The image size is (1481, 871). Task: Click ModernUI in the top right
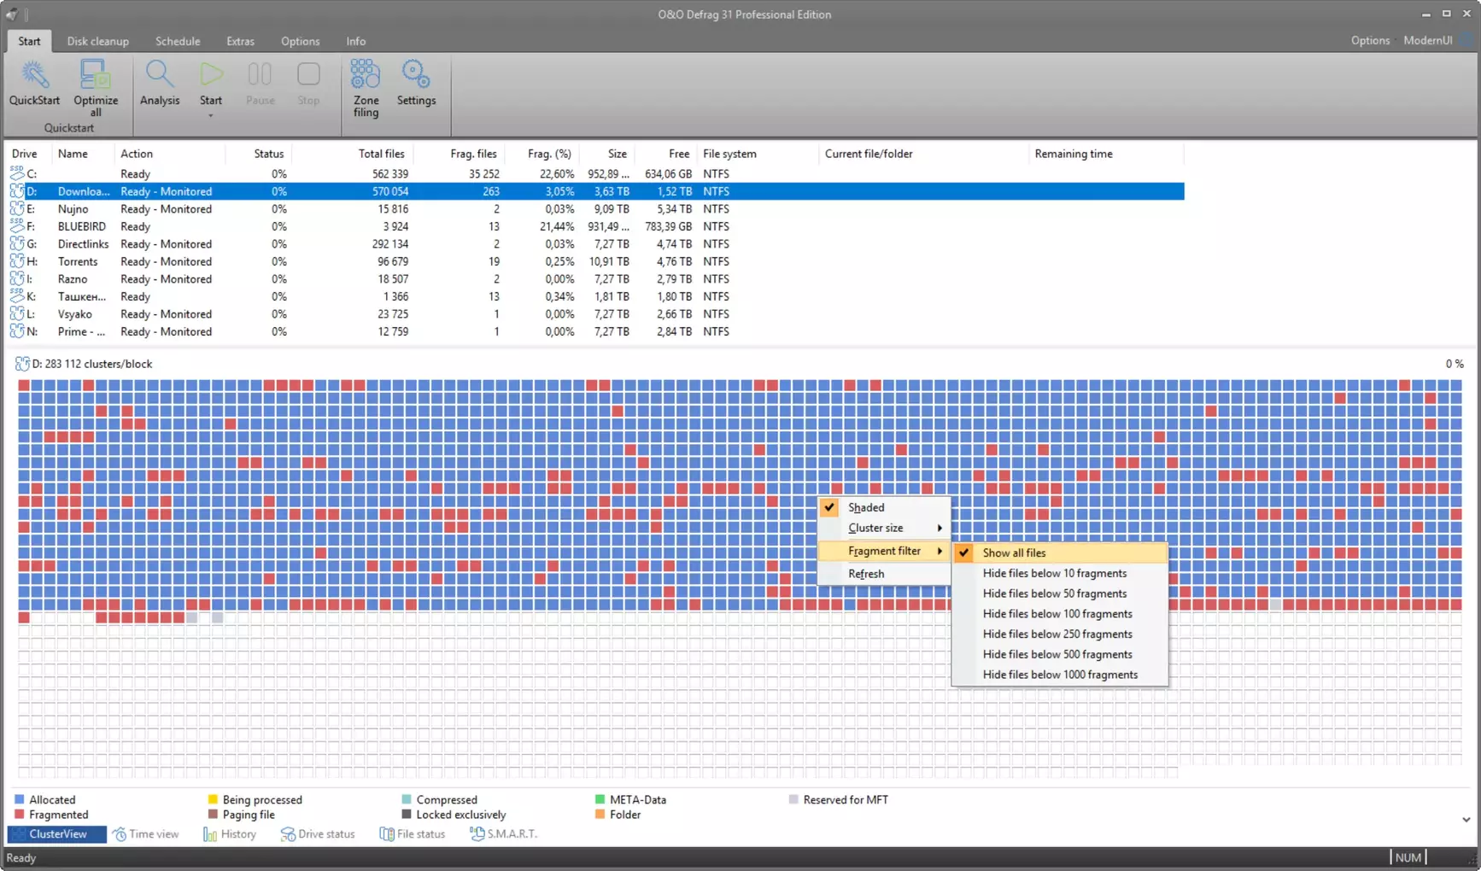(1427, 40)
